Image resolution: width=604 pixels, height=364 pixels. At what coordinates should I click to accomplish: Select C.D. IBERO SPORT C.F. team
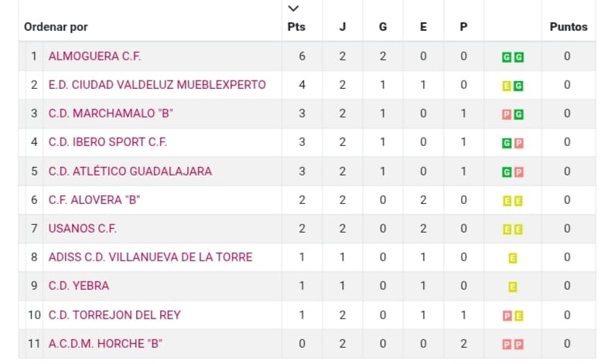click(107, 142)
